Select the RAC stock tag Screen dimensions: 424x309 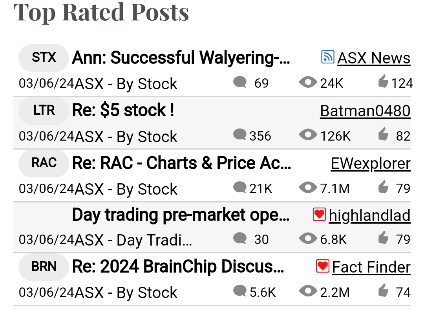(44, 163)
